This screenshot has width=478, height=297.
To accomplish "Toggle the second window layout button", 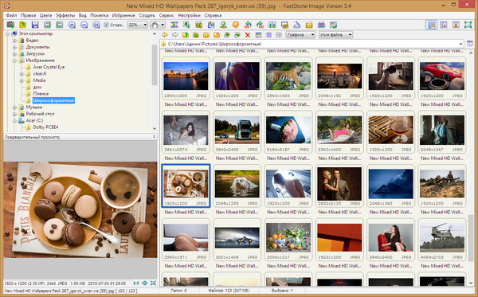I will tap(444, 25).
